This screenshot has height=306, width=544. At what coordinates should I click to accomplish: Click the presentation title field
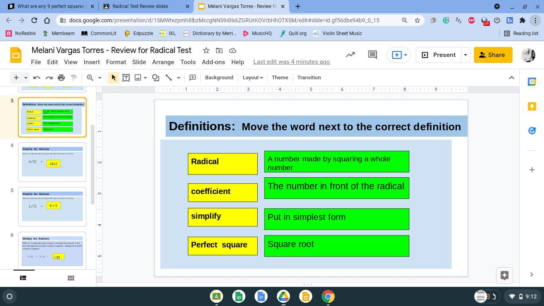[112, 50]
